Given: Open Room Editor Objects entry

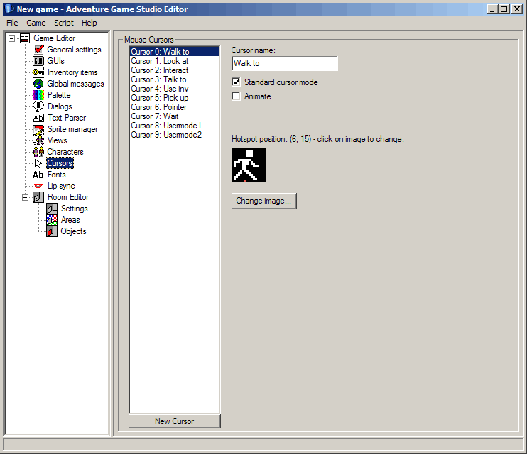Looking at the screenshot, I should coord(73,231).
